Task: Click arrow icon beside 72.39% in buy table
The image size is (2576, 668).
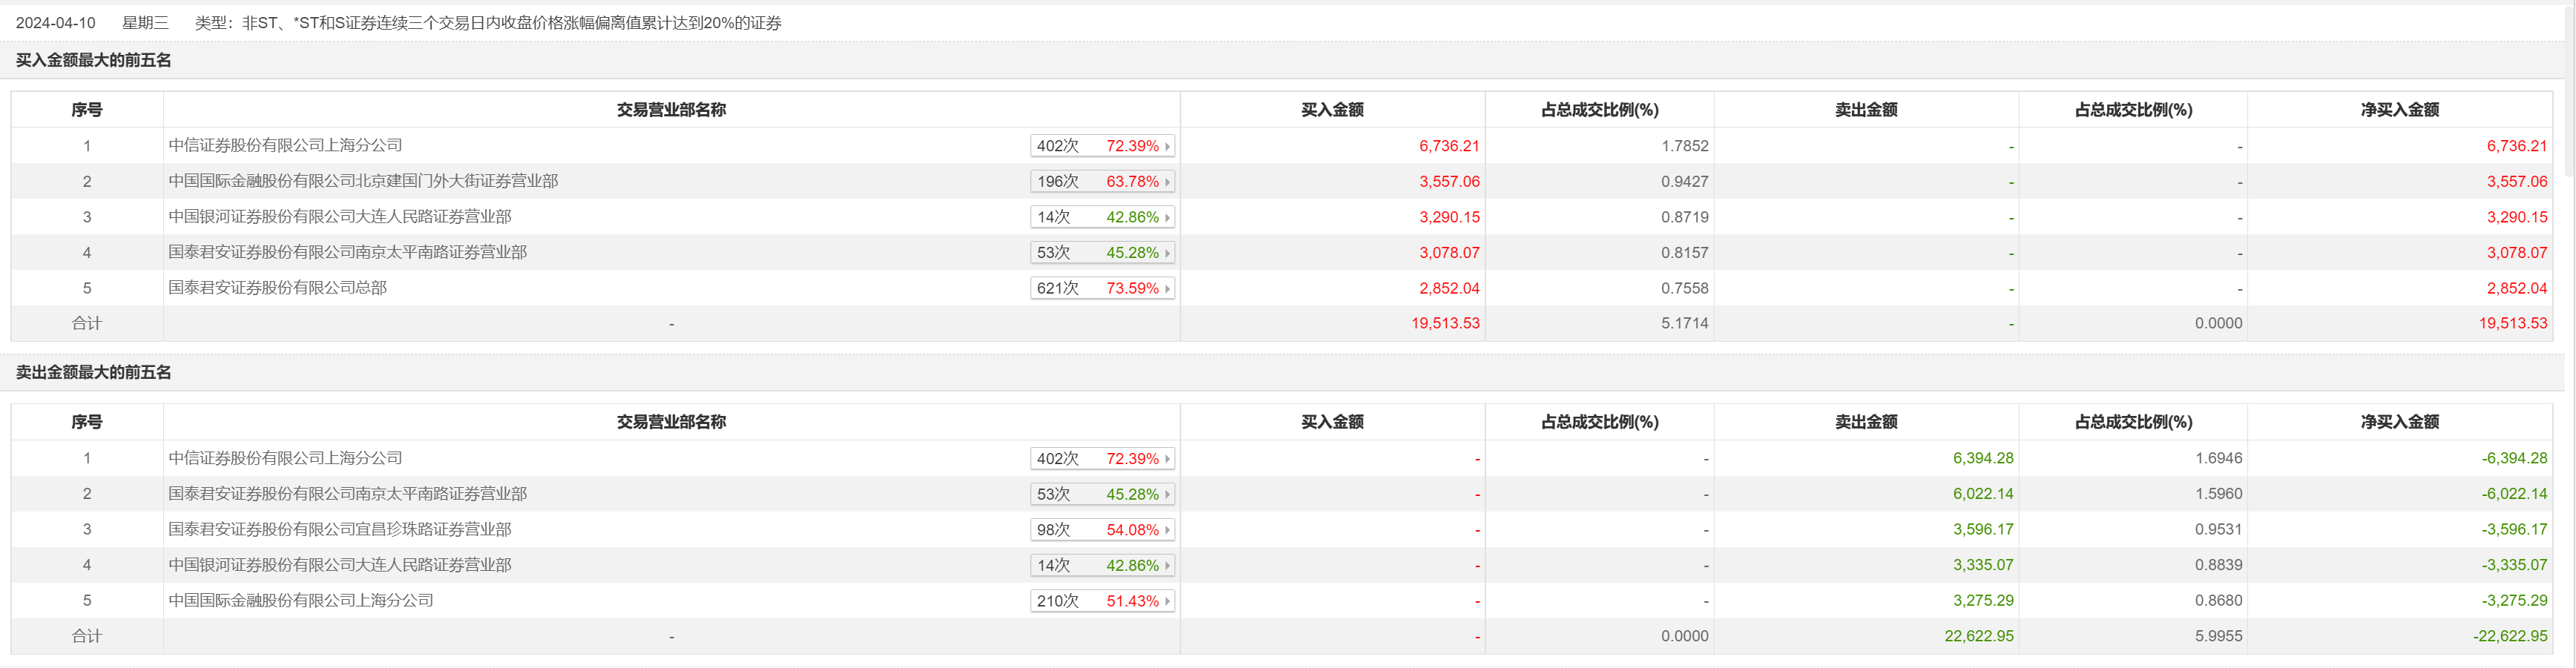Action: tap(1167, 147)
